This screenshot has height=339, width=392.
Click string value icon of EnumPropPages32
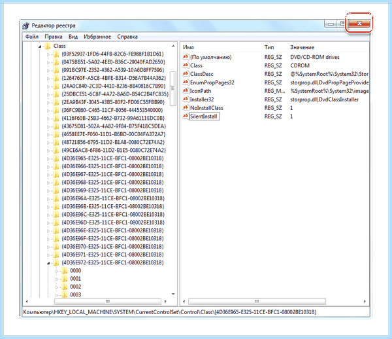tap(186, 82)
